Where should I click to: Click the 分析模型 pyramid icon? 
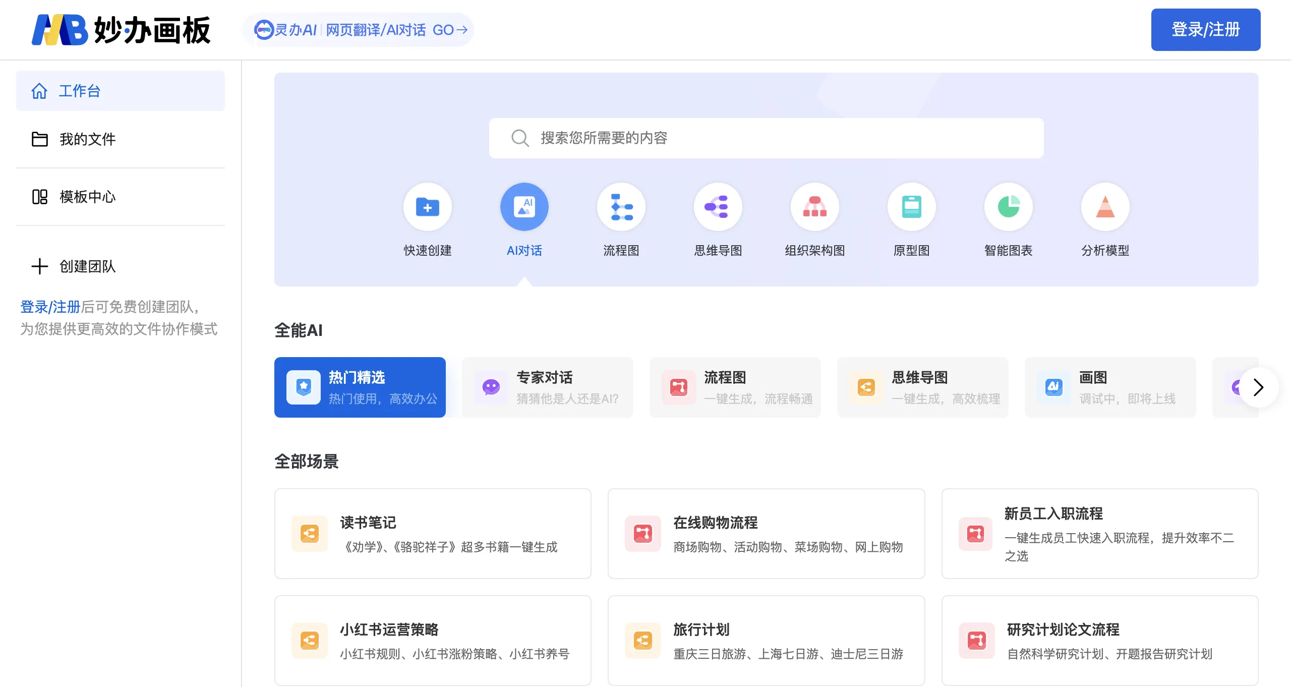pyautogui.click(x=1105, y=207)
